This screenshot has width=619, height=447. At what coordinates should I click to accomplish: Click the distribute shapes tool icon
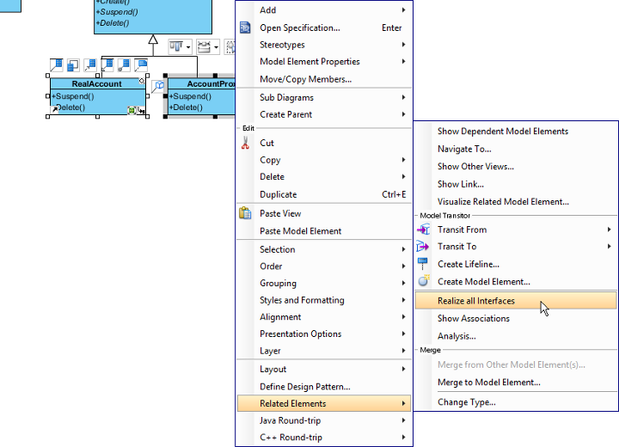click(x=204, y=46)
